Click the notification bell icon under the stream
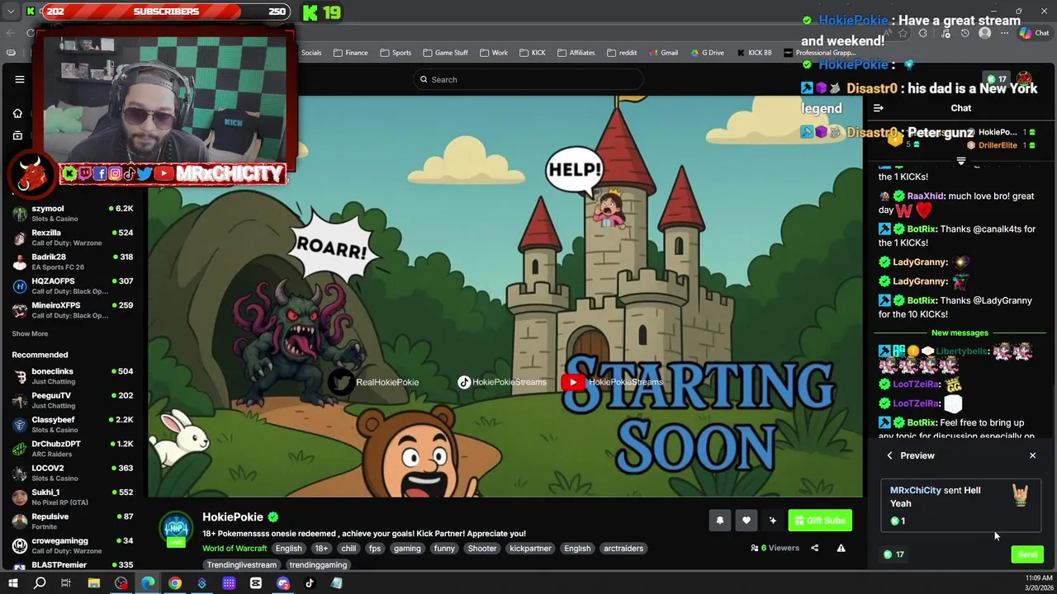 pos(719,521)
